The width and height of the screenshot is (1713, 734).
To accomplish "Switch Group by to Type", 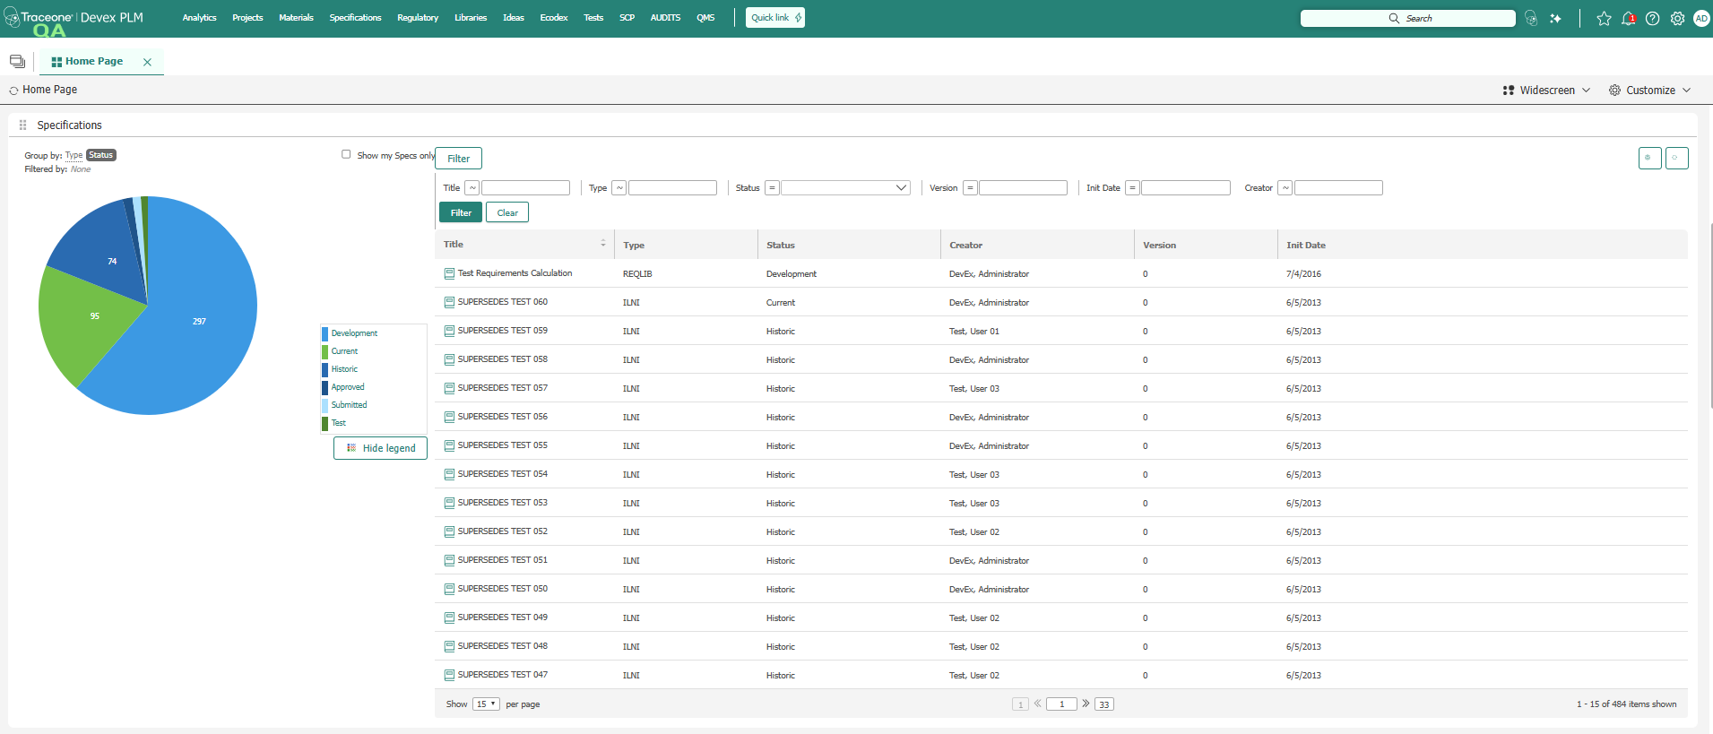I will click(x=74, y=155).
